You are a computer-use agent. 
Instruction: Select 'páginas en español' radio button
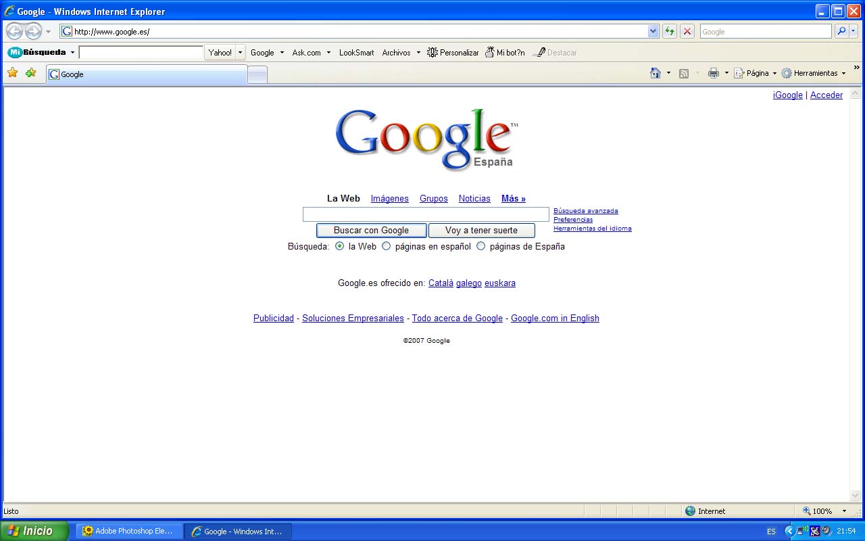click(387, 246)
